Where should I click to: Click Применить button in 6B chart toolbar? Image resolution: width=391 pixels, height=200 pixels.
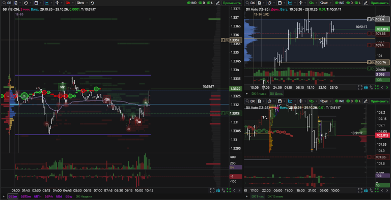click(232, 3)
